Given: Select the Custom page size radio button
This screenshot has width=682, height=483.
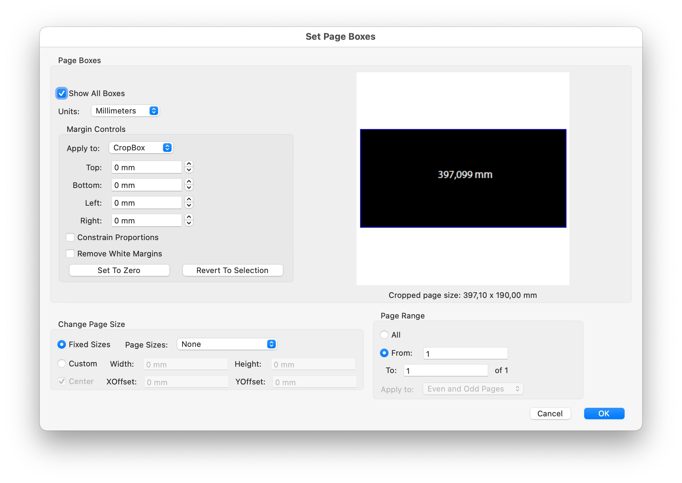Looking at the screenshot, I should click(62, 363).
